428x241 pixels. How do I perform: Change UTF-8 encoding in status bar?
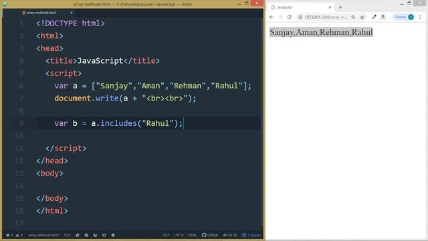(x=179, y=235)
